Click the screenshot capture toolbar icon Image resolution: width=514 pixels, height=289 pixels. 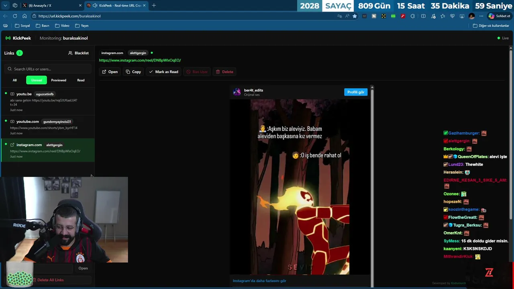point(462,16)
